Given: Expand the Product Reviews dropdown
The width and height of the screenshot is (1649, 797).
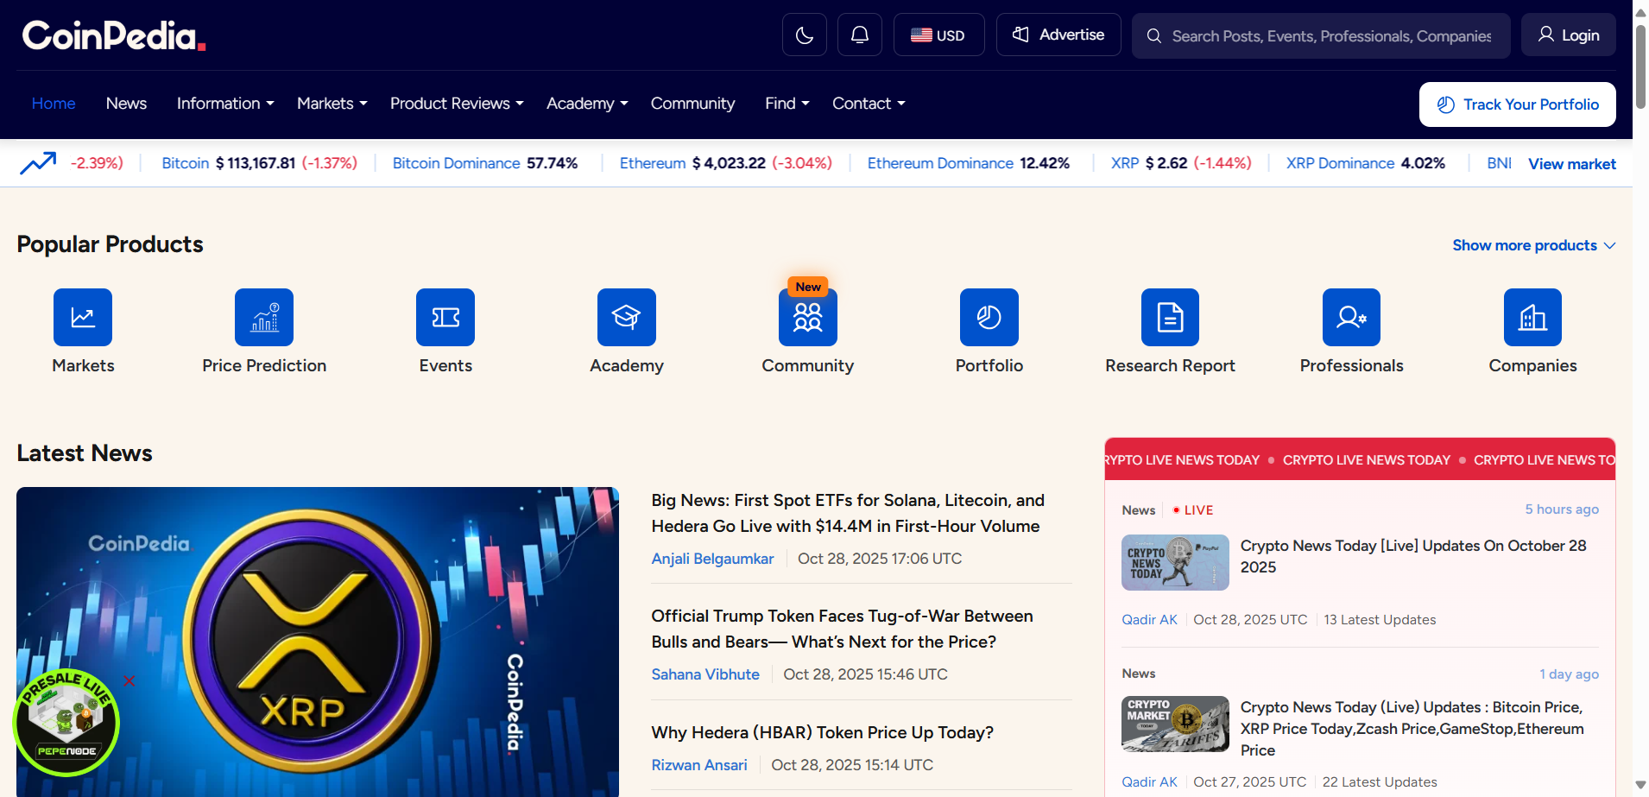Looking at the screenshot, I should (x=457, y=104).
